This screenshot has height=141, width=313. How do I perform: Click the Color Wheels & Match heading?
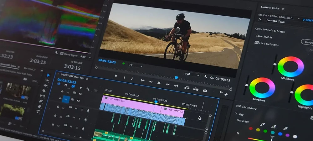coord(270,30)
